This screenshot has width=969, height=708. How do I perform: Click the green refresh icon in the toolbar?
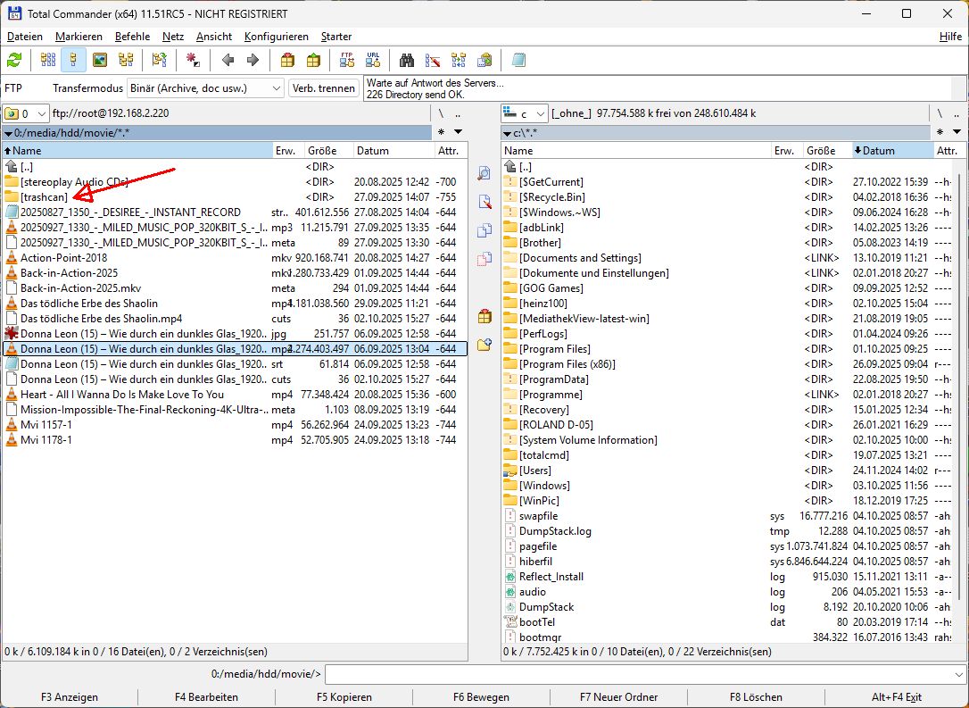pos(14,61)
